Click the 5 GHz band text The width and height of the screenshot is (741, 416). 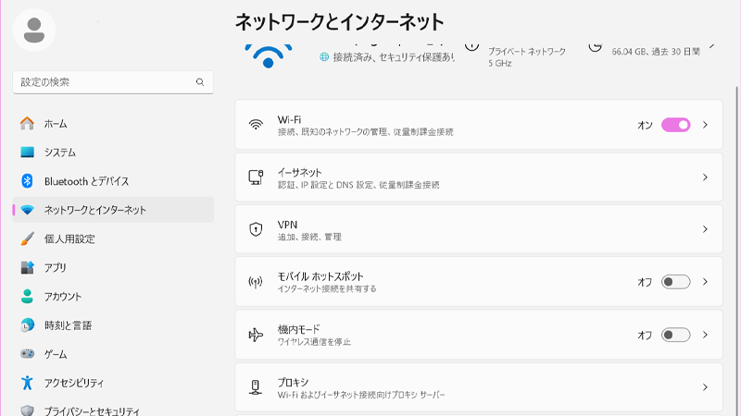499,63
